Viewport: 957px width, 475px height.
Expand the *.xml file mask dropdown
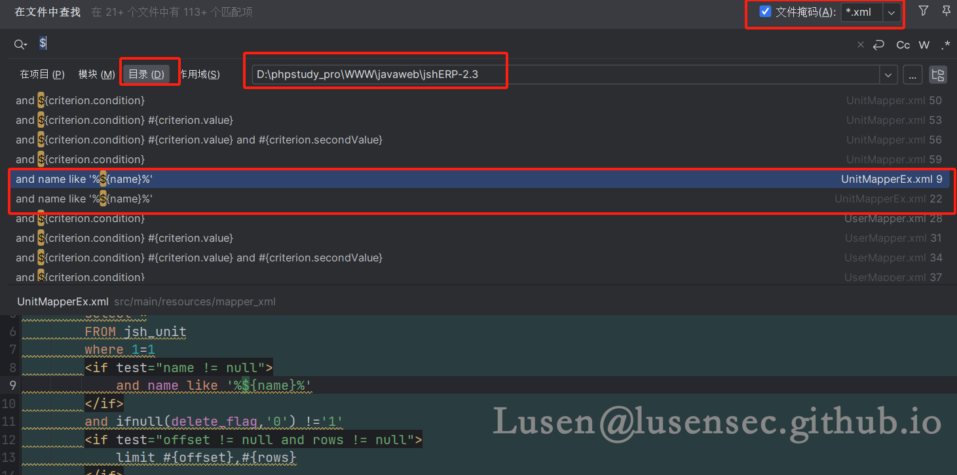point(891,12)
